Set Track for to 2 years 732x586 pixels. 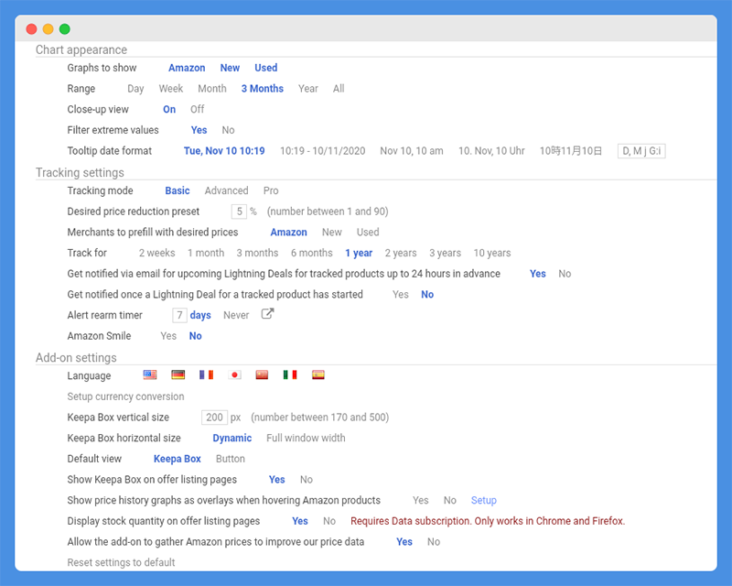tap(401, 253)
